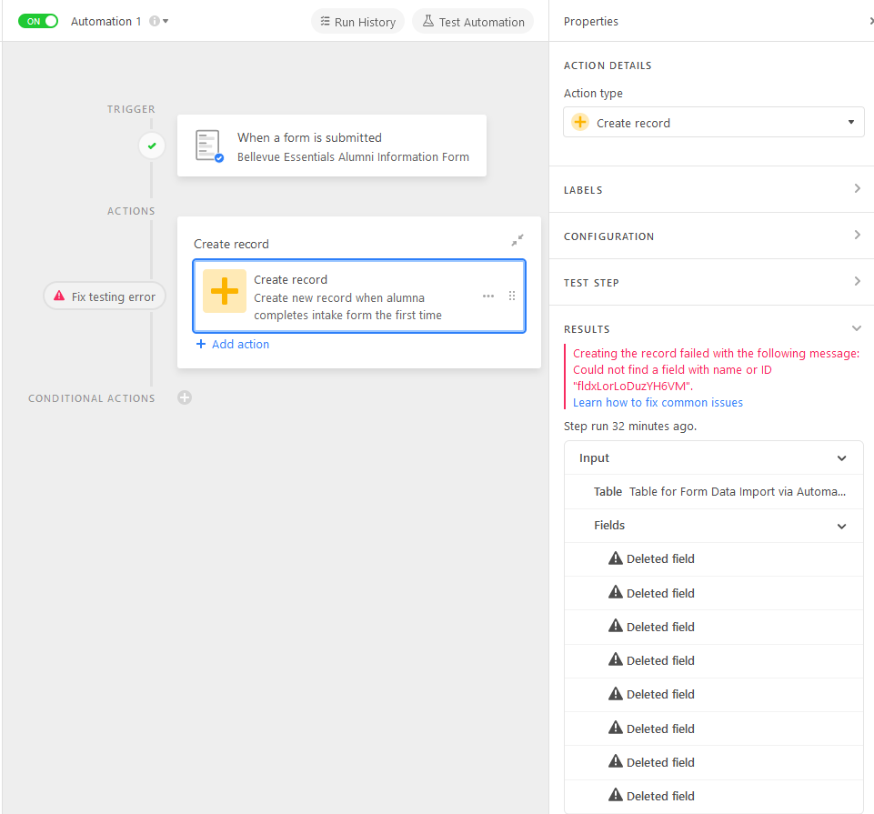Click the info icon beside Automation 1
The height and width of the screenshot is (814, 874).
point(155,21)
